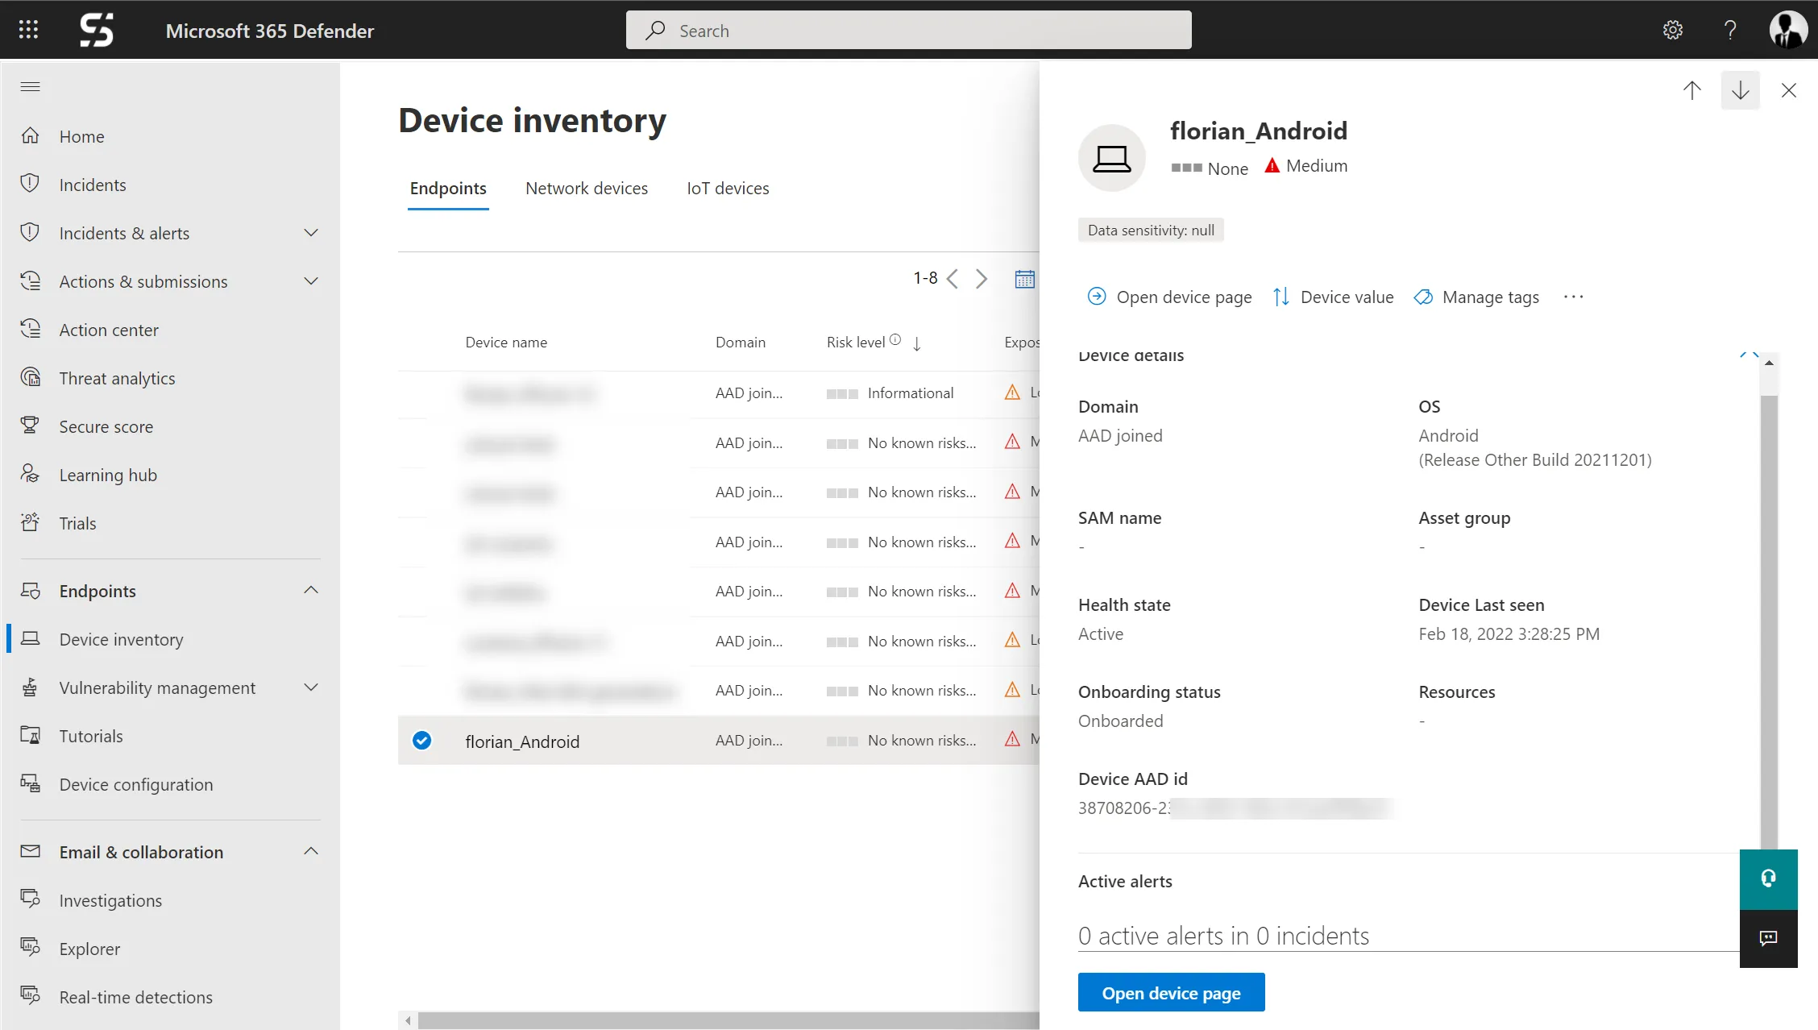
Task: Go to previous page of devices
Action: 953,279
